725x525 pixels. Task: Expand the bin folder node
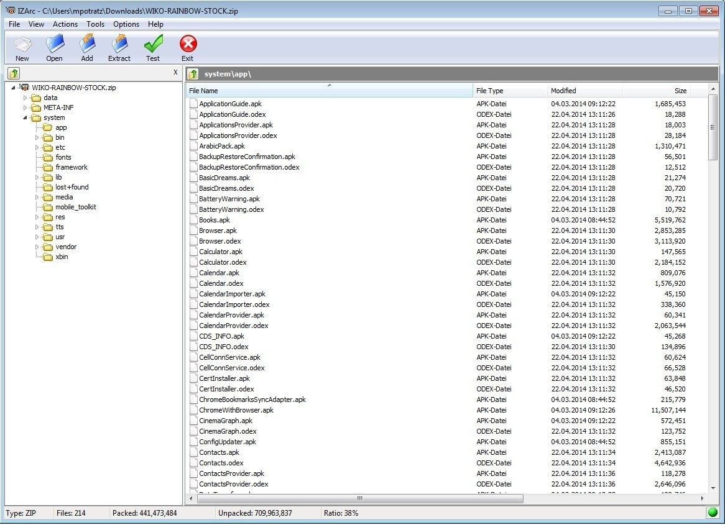(37, 138)
